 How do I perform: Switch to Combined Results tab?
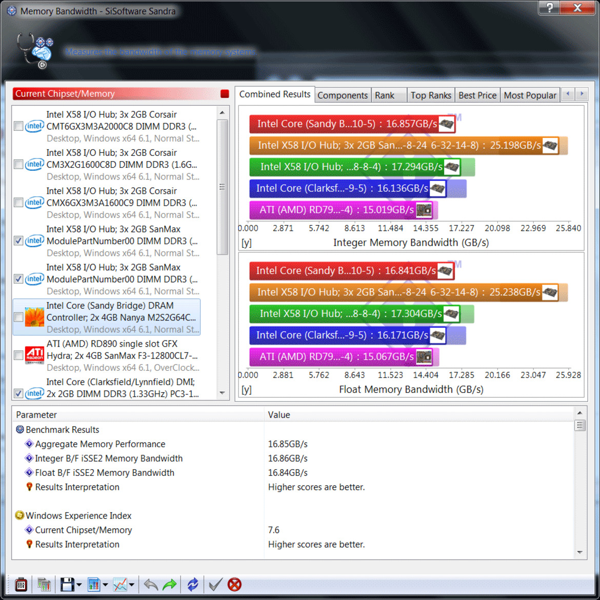(275, 94)
